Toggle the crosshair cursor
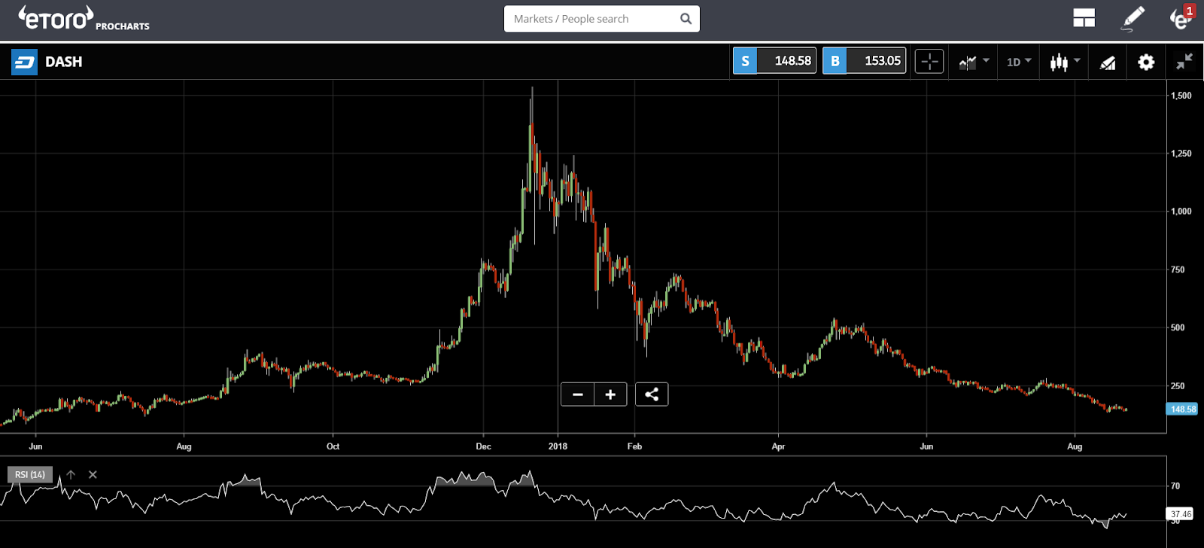1204x548 pixels. 929,62
